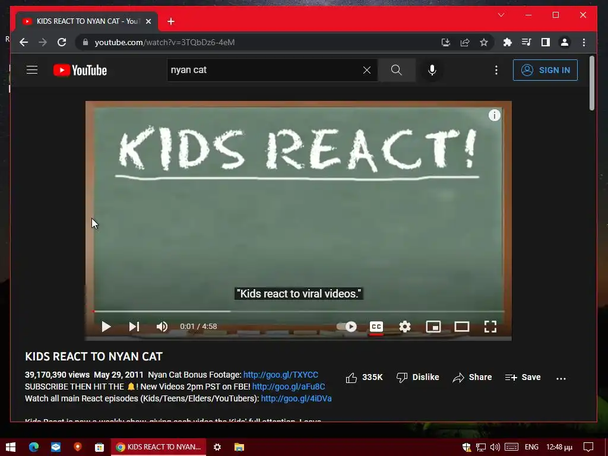Open Windows Start menu
Screen dimensions: 608x456
pyautogui.click(x=11, y=447)
